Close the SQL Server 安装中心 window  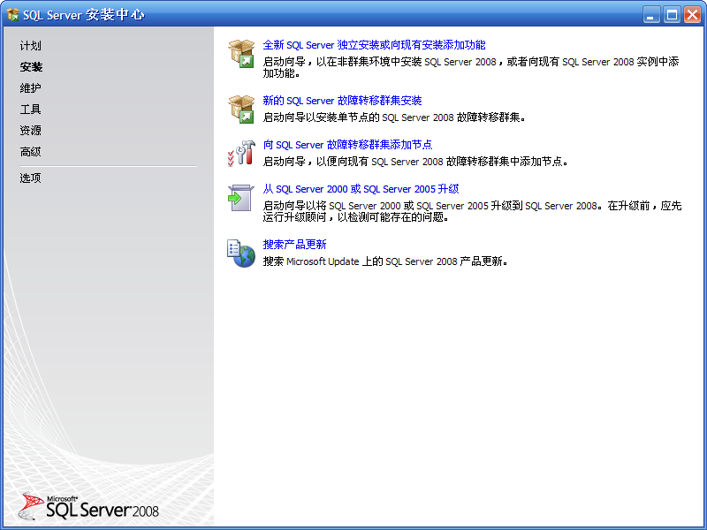point(692,15)
